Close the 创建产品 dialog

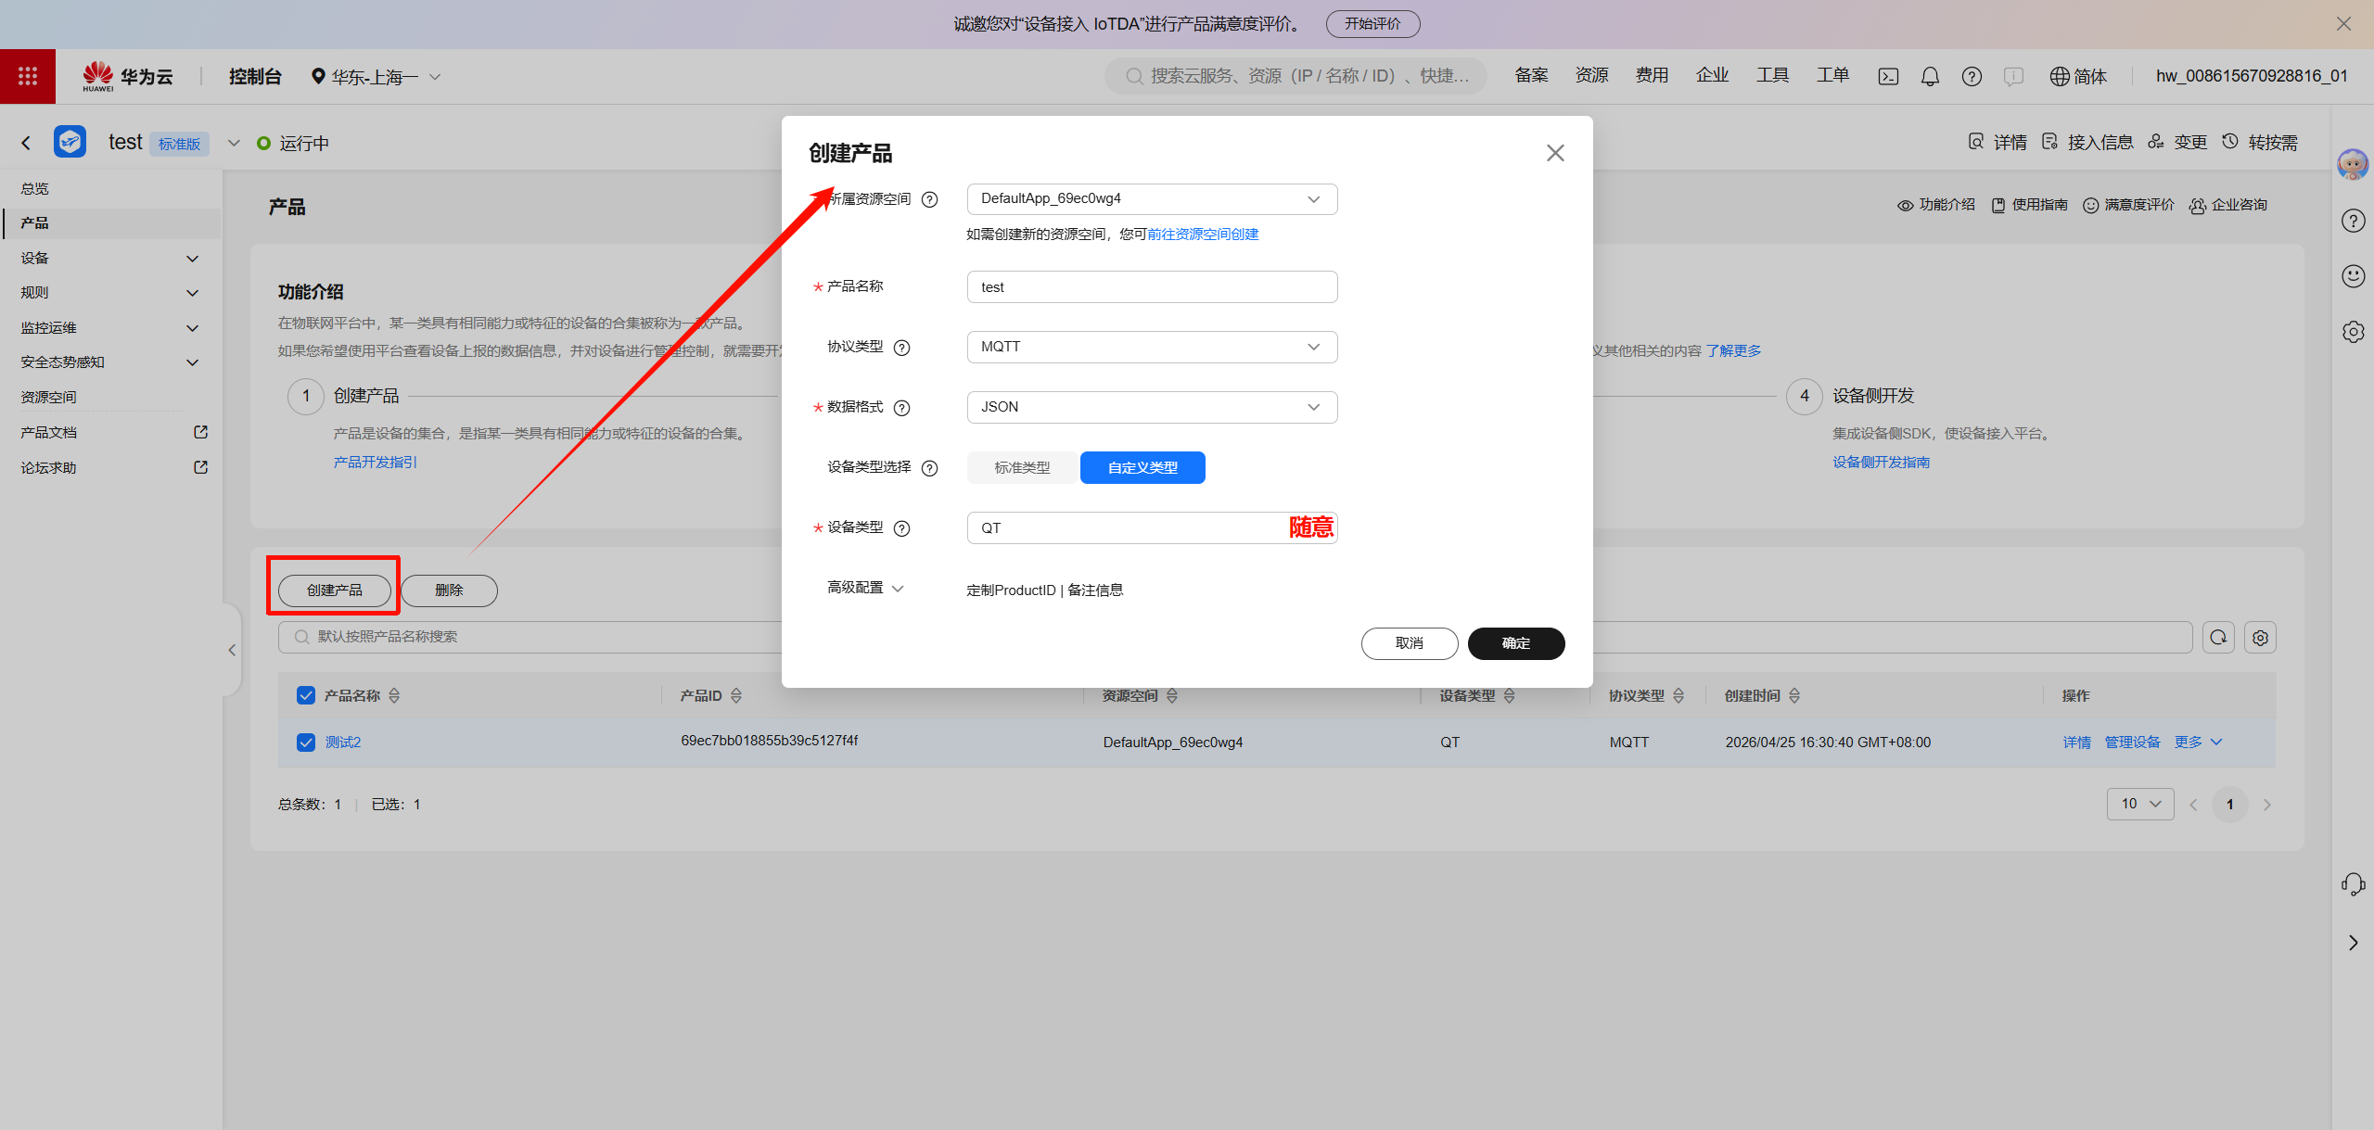[1555, 153]
